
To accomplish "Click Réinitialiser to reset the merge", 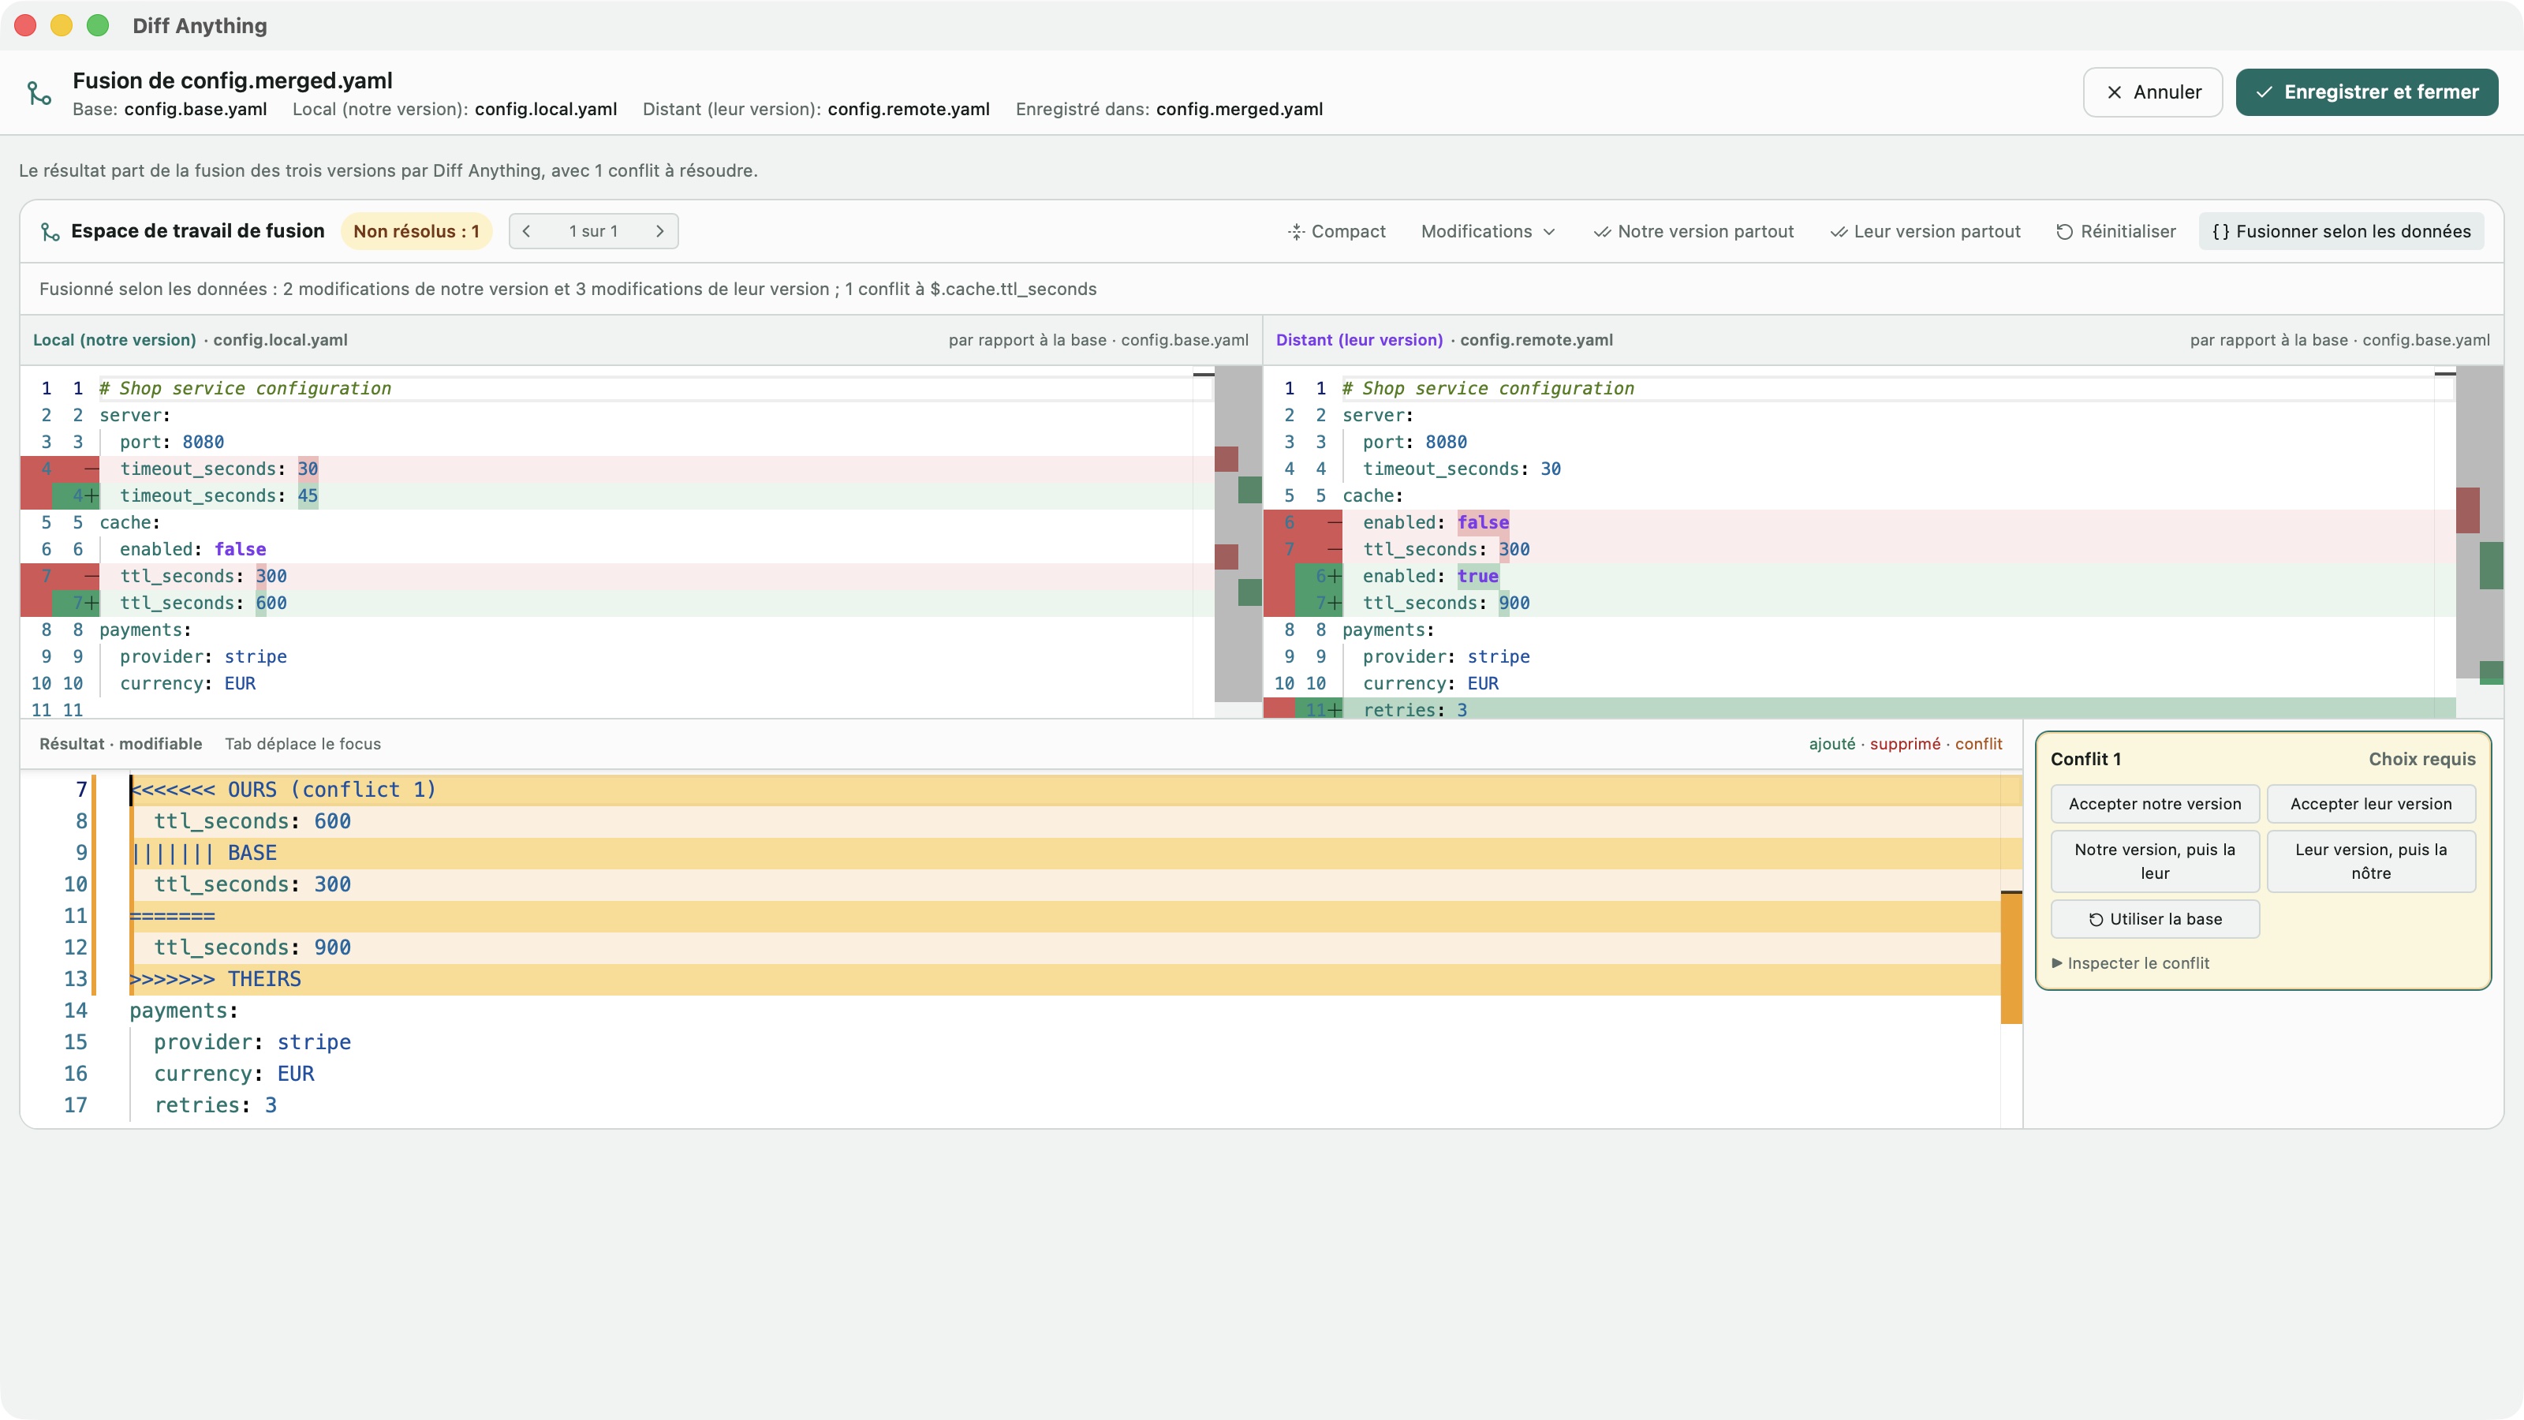I will 2115,231.
